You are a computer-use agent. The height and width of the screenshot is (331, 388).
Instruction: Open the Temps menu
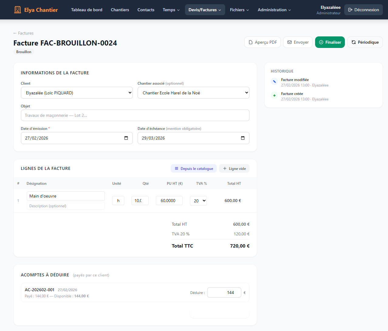point(171,10)
